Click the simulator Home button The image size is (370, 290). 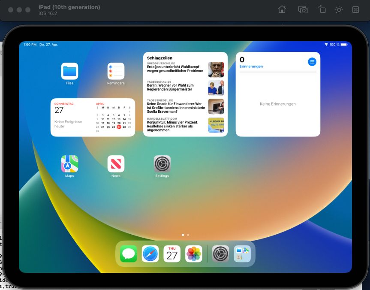[x=282, y=9]
